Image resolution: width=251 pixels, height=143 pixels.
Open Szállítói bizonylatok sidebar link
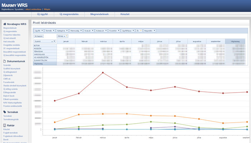click(12, 69)
